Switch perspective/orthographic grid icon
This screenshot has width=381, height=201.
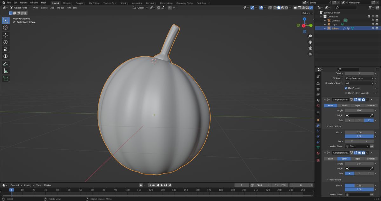point(310,54)
